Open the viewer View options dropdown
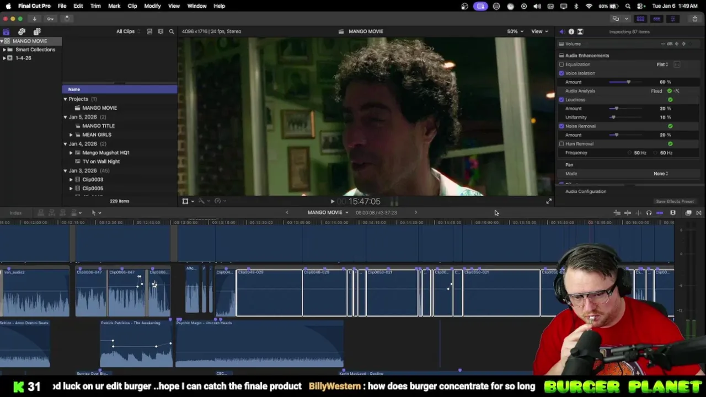The width and height of the screenshot is (706, 397). (539, 31)
